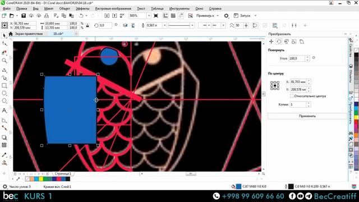The height and width of the screenshot is (202, 359).
Task: Open the Текст menu
Action: pyautogui.click(x=141, y=8)
